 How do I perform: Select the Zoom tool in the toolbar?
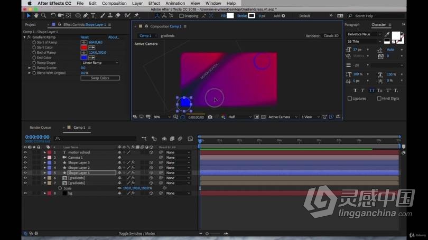click(x=44, y=16)
